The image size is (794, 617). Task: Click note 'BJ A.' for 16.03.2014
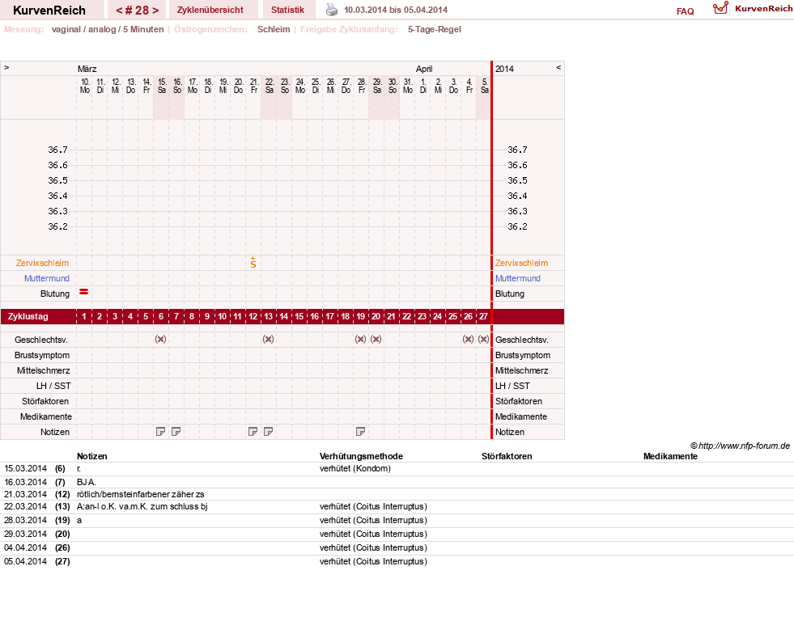pos(87,482)
